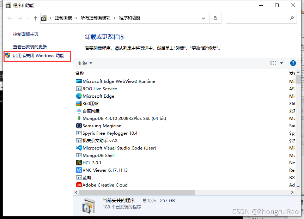Open the recent locations dropdown arrow
This screenshot has height=219, width=304.
click(28, 18)
